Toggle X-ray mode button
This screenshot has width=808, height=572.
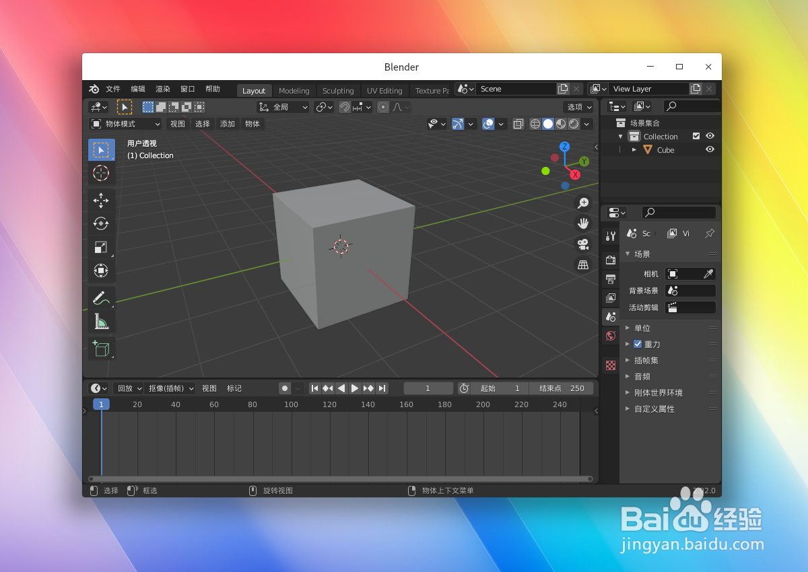518,124
